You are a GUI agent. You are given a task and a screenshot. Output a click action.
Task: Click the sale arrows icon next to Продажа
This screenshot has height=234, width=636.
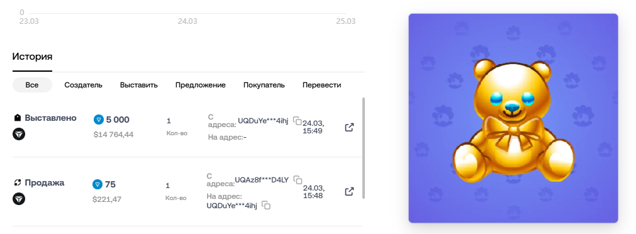[17, 183]
